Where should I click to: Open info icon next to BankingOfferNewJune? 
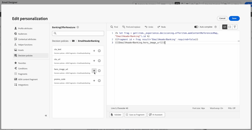click(78, 27)
